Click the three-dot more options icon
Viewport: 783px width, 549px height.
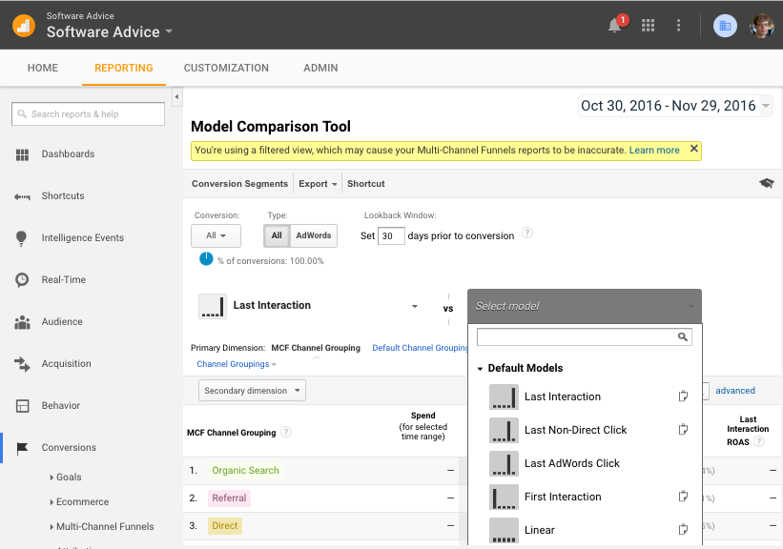pos(678,26)
